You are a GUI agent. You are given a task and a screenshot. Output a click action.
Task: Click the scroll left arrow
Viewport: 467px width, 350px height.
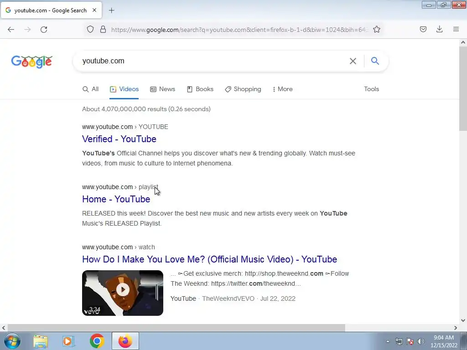(x=3, y=328)
